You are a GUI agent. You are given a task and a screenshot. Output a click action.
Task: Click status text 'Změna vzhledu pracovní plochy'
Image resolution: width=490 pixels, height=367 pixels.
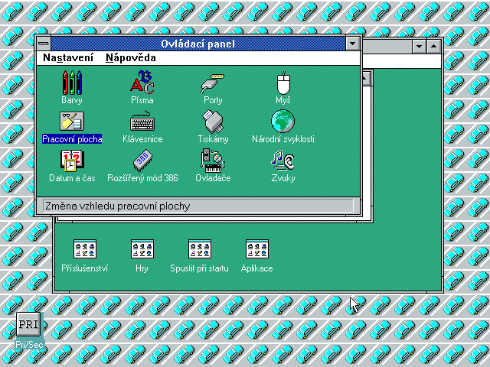coord(117,206)
